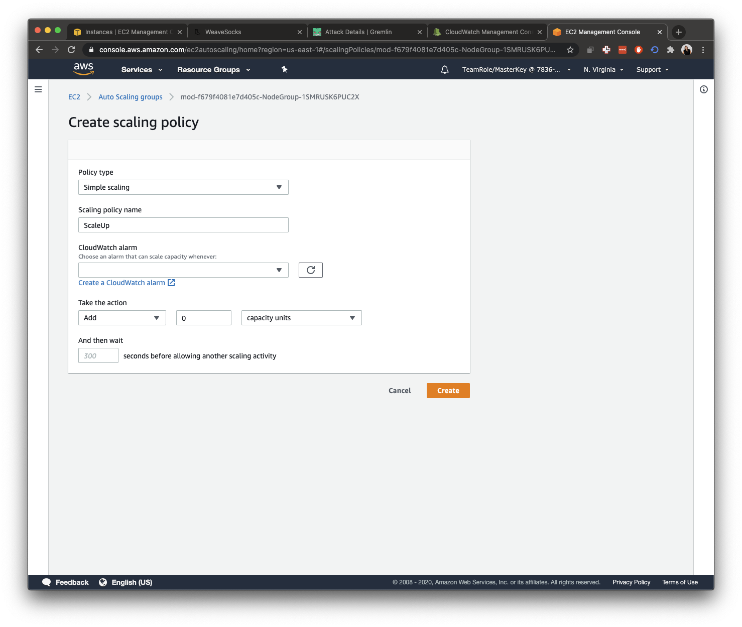Click the blue circular arrow extension icon
This screenshot has height=627, width=742.
(x=655, y=50)
